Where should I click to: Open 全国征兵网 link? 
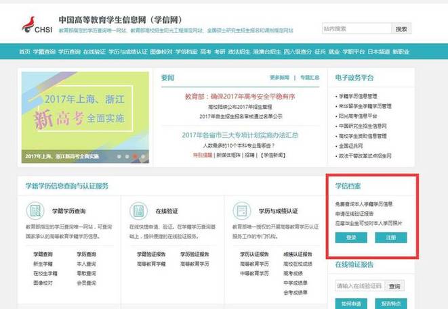[x=350, y=146]
